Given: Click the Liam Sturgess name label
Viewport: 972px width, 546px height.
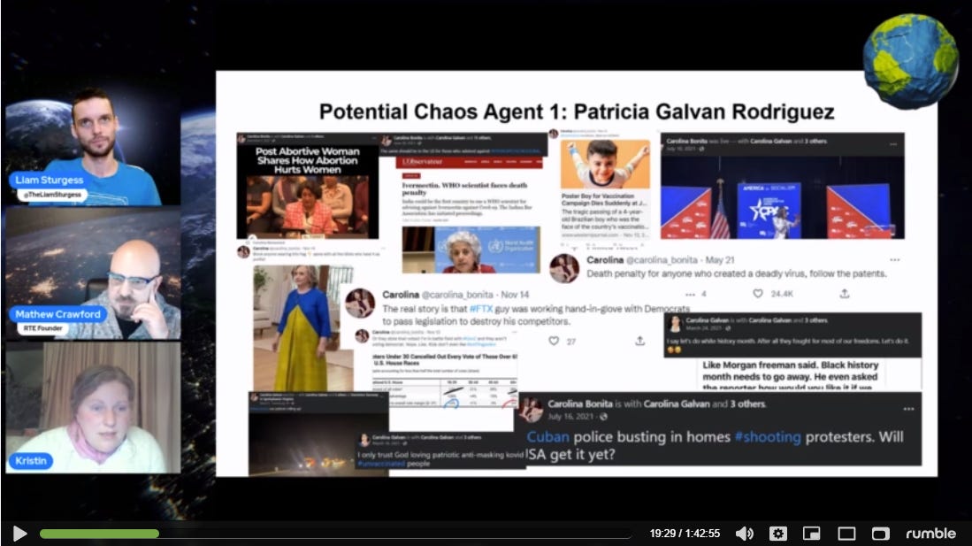Looking at the screenshot, I should (x=50, y=180).
